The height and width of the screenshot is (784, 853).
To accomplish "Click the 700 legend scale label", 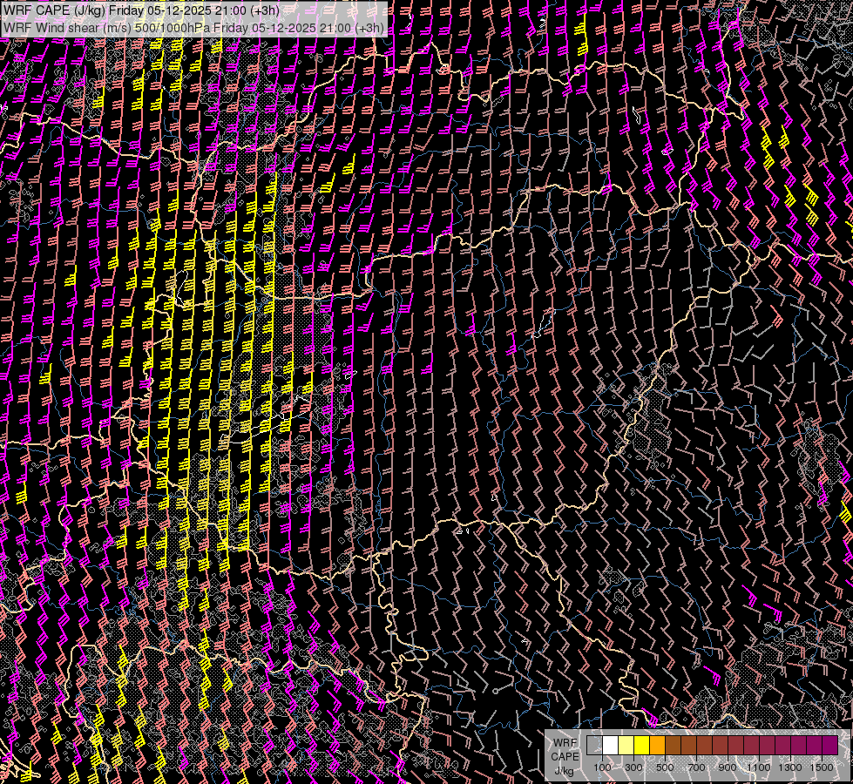I will tap(696, 767).
